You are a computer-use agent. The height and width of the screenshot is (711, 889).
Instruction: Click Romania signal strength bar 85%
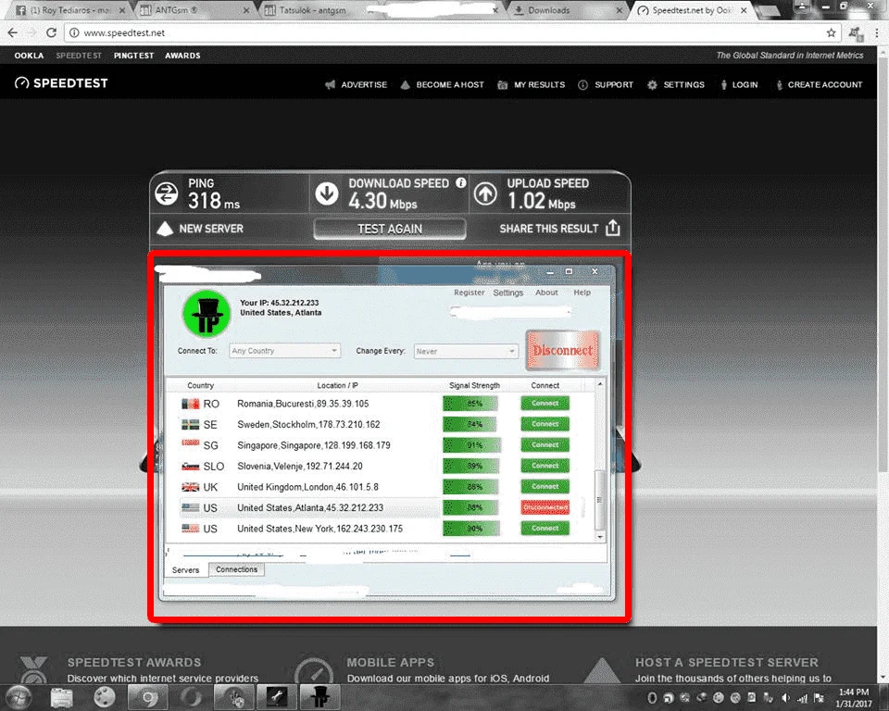[470, 404]
